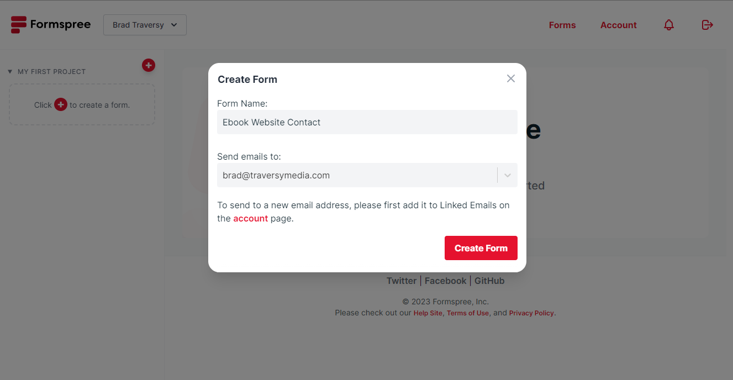Screen dimensions: 733x380
Task: Follow the account page link in dialog
Action: (x=250, y=218)
